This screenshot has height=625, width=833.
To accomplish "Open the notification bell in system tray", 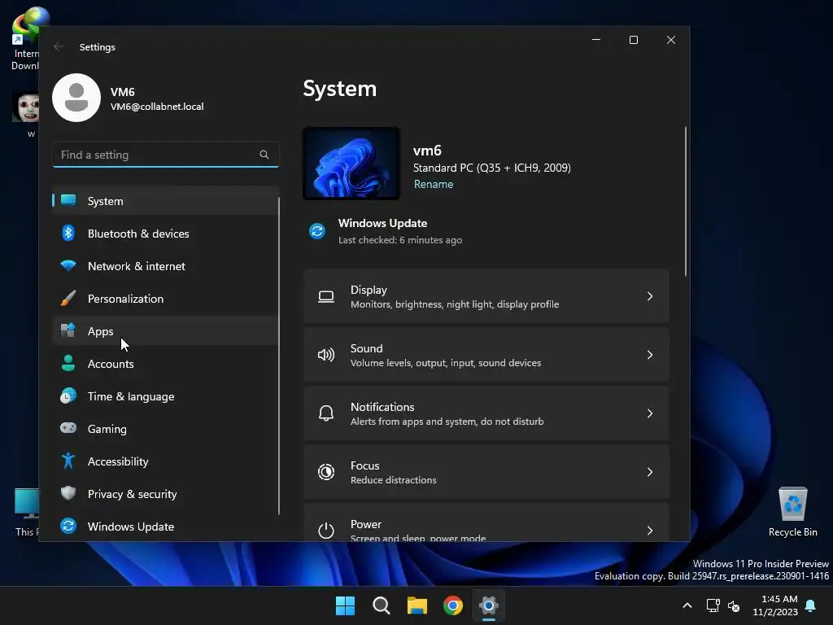I will pos(811,605).
